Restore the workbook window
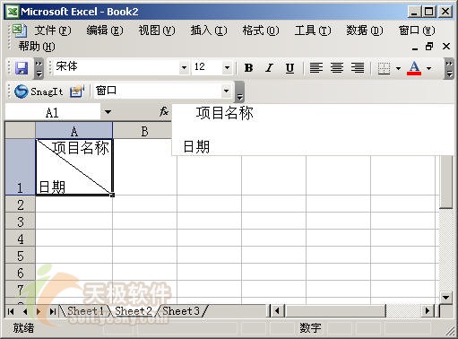458x339 pixels. point(429,47)
